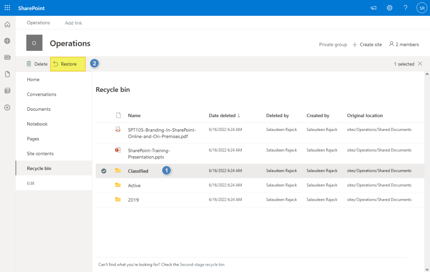
Task: Go to home icon in left rail
Action: click(x=8, y=24)
